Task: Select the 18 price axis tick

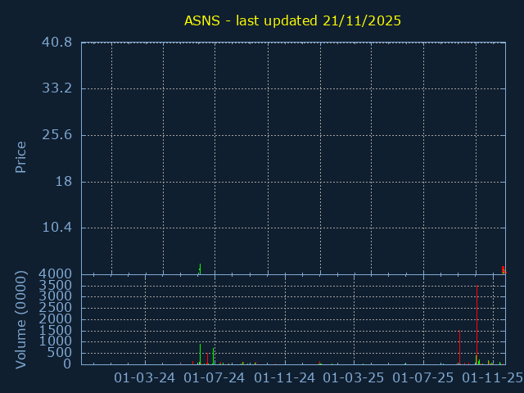Action: (x=63, y=182)
